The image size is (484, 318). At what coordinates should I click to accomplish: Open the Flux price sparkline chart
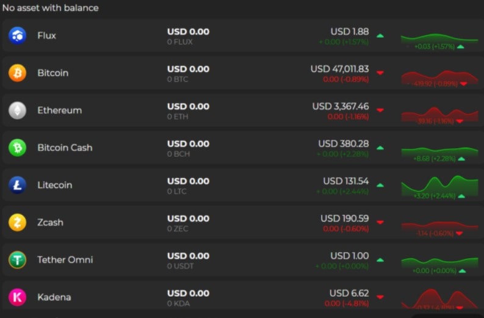(438, 38)
